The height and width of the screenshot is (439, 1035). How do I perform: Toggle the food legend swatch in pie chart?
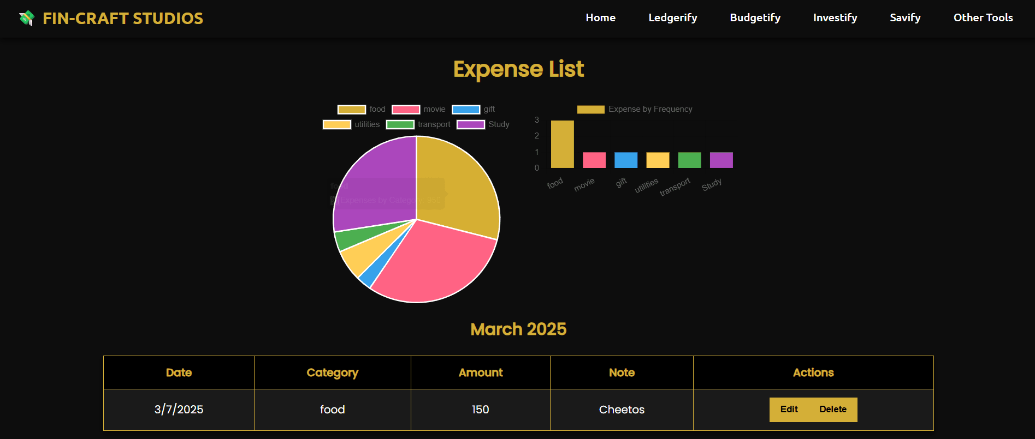352,110
